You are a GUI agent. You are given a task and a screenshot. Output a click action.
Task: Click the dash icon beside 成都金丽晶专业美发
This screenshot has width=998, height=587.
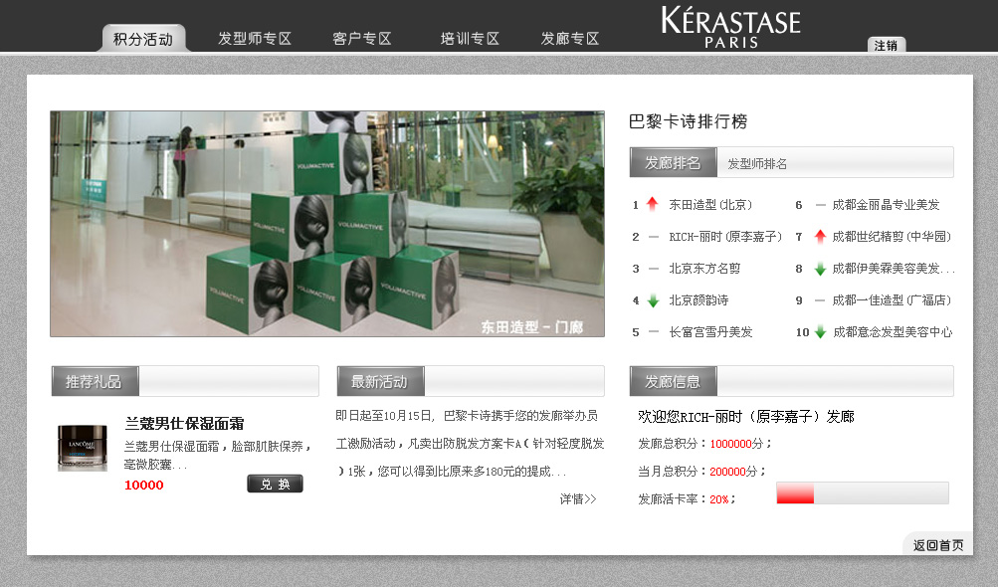click(821, 205)
